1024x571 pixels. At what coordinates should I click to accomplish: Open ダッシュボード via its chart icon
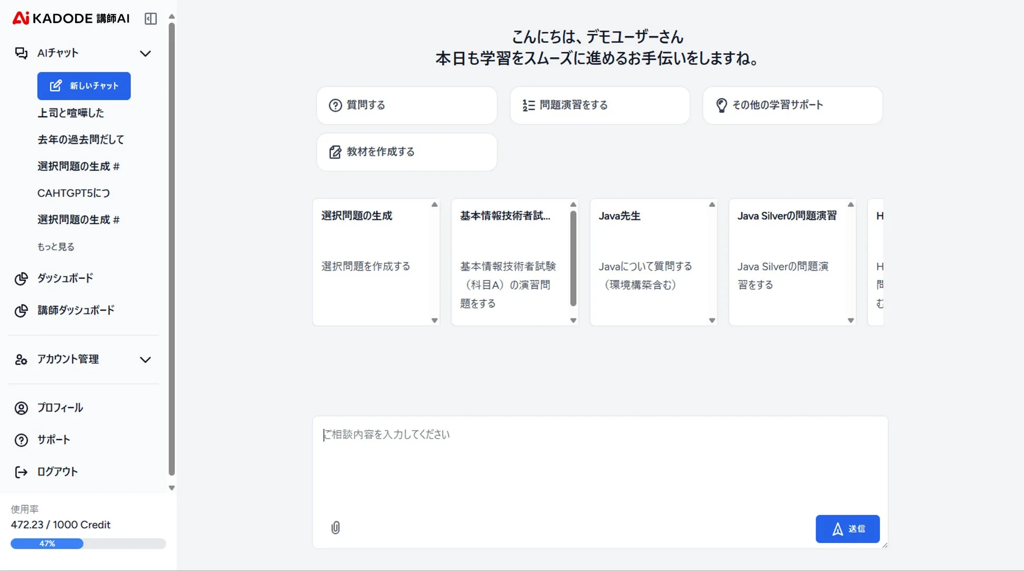click(x=21, y=278)
